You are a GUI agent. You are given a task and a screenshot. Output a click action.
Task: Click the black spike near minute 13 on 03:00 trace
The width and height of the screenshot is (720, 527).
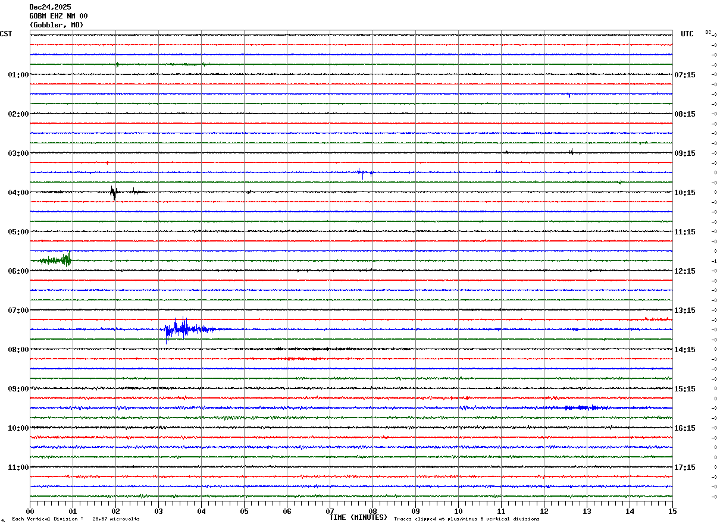pyautogui.click(x=571, y=152)
